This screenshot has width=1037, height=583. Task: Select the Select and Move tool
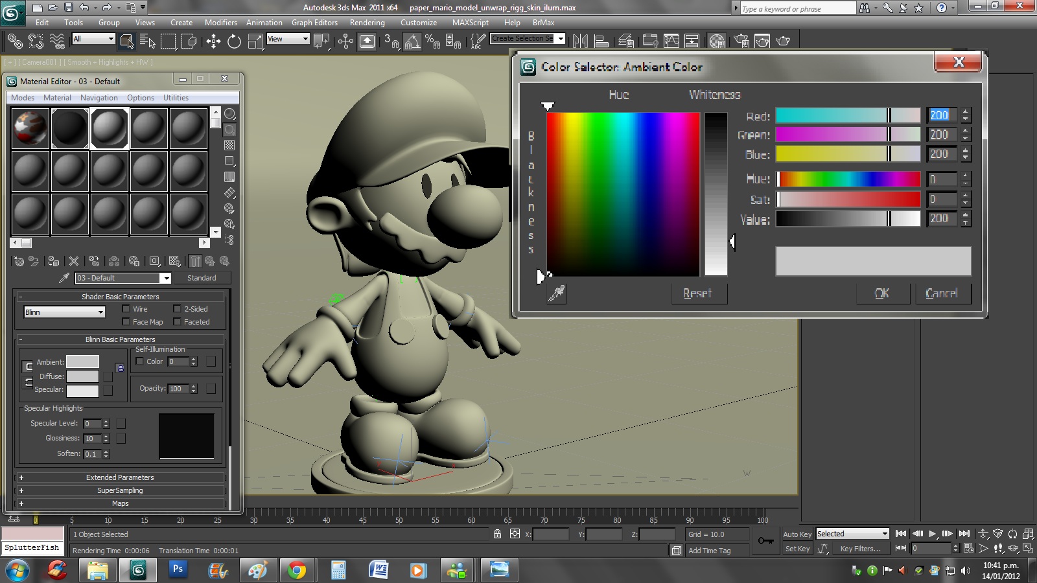point(213,41)
